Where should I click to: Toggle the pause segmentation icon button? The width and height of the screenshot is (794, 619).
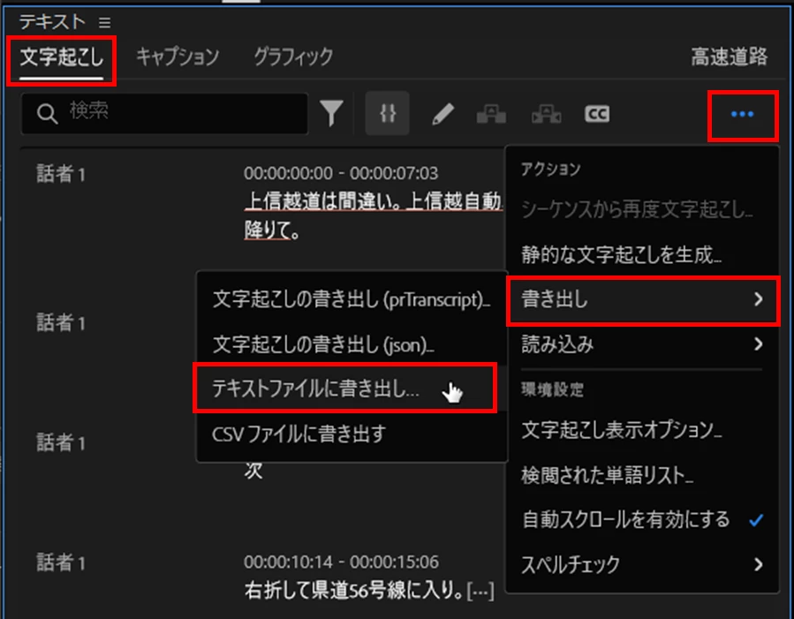click(388, 113)
